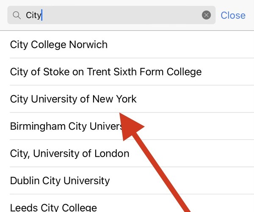Click the magnifying glass search icon
The image size is (254, 212).
tap(17, 15)
